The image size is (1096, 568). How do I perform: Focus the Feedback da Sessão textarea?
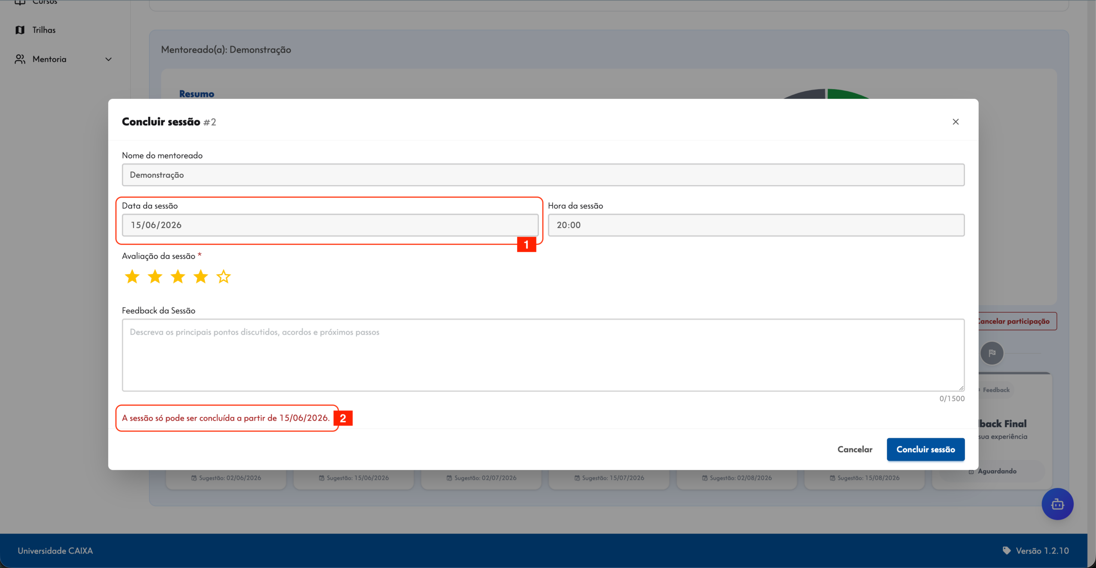pos(543,355)
